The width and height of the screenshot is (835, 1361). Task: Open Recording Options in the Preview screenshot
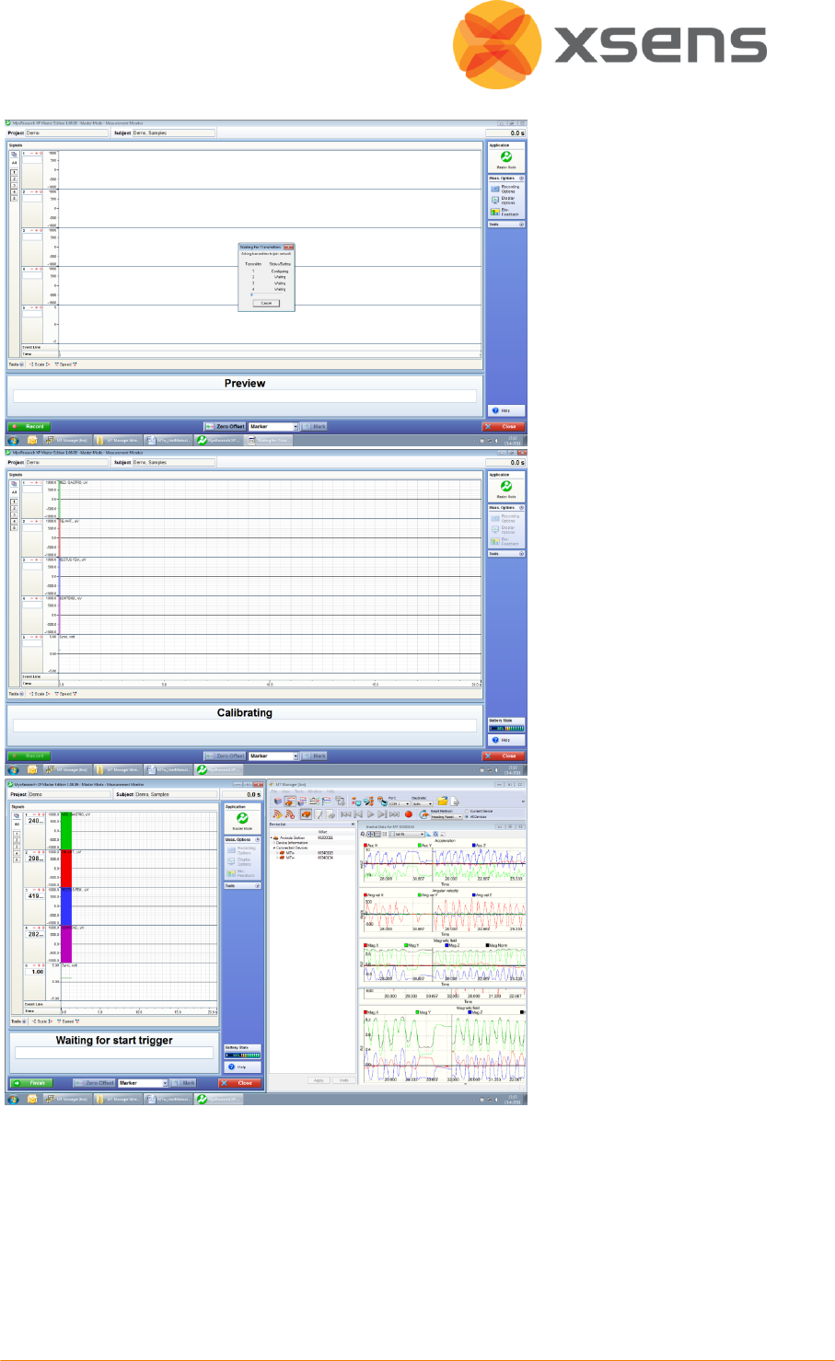click(x=505, y=189)
